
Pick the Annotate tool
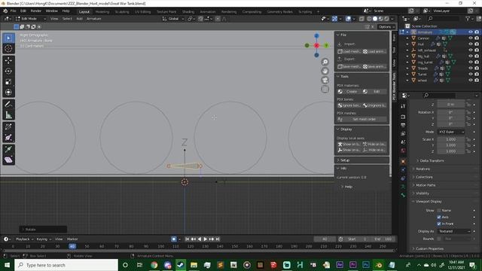click(x=8, y=104)
